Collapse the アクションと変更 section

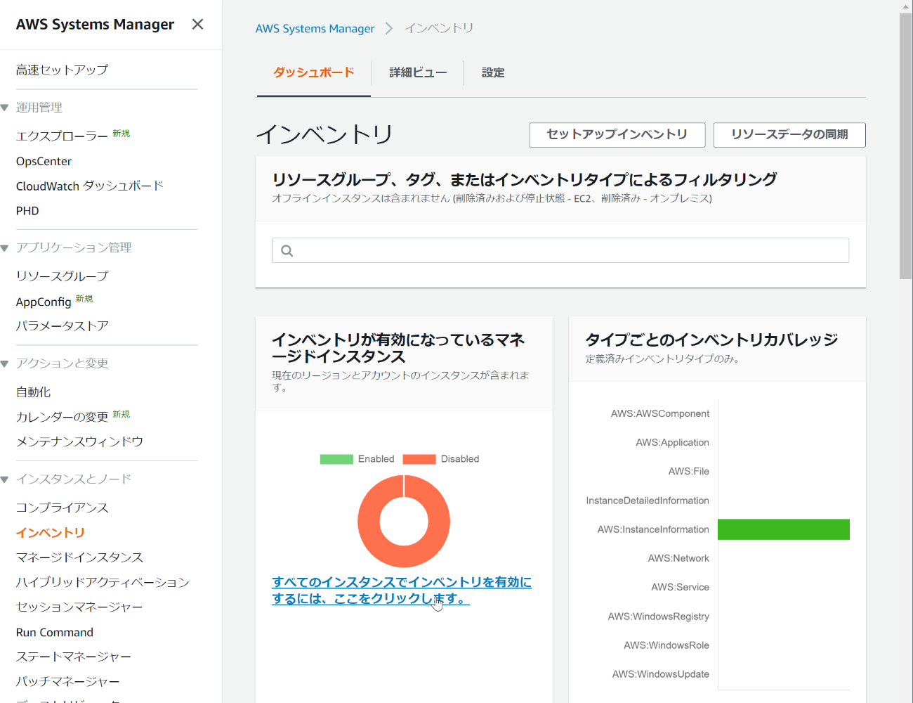click(5, 363)
